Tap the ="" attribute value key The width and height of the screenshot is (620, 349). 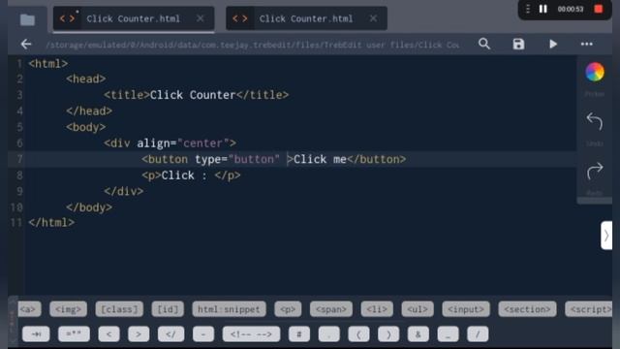(x=74, y=333)
